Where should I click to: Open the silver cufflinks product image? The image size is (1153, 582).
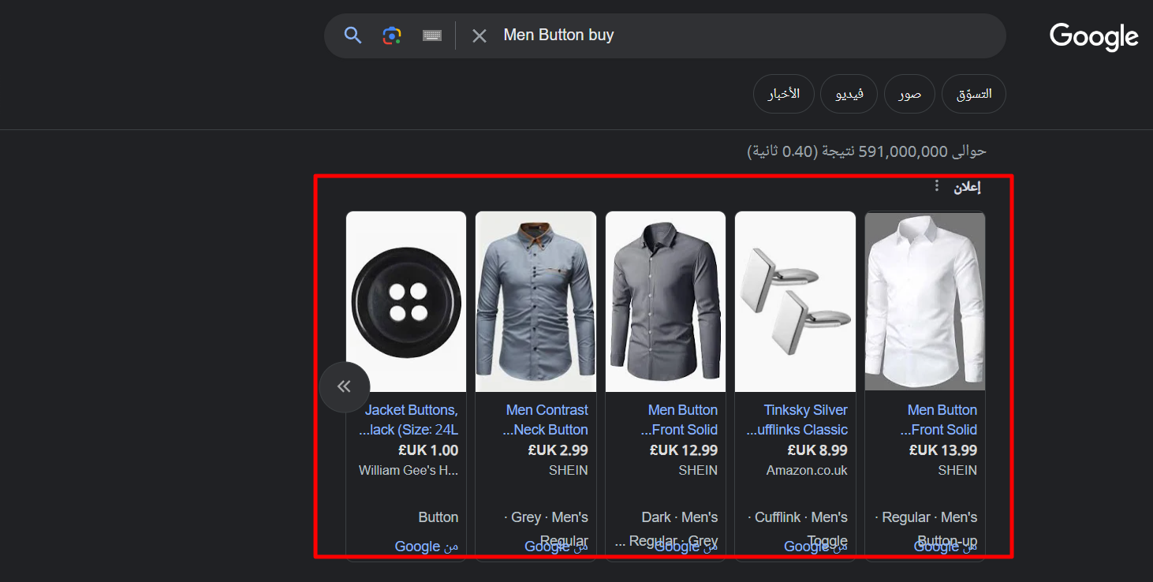pyautogui.click(x=795, y=301)
